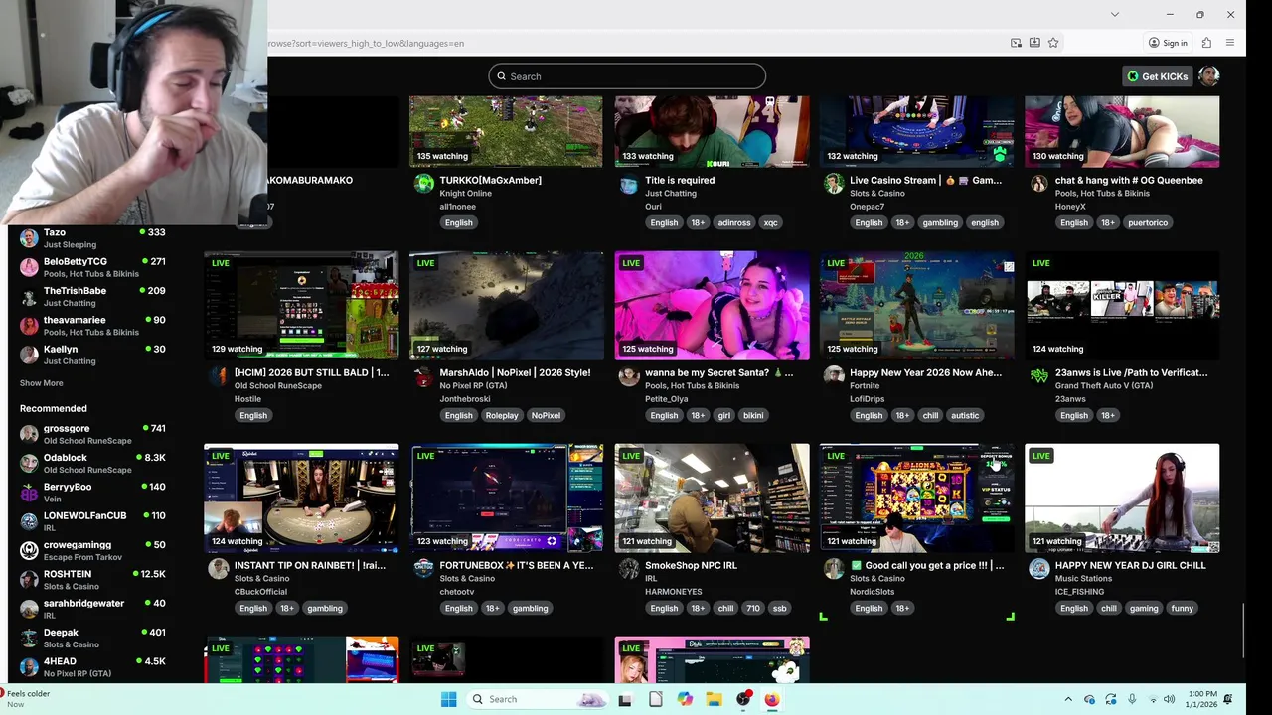Select the bikini tag
This screenshot has width=1272, height=715.
coord(753,415)
